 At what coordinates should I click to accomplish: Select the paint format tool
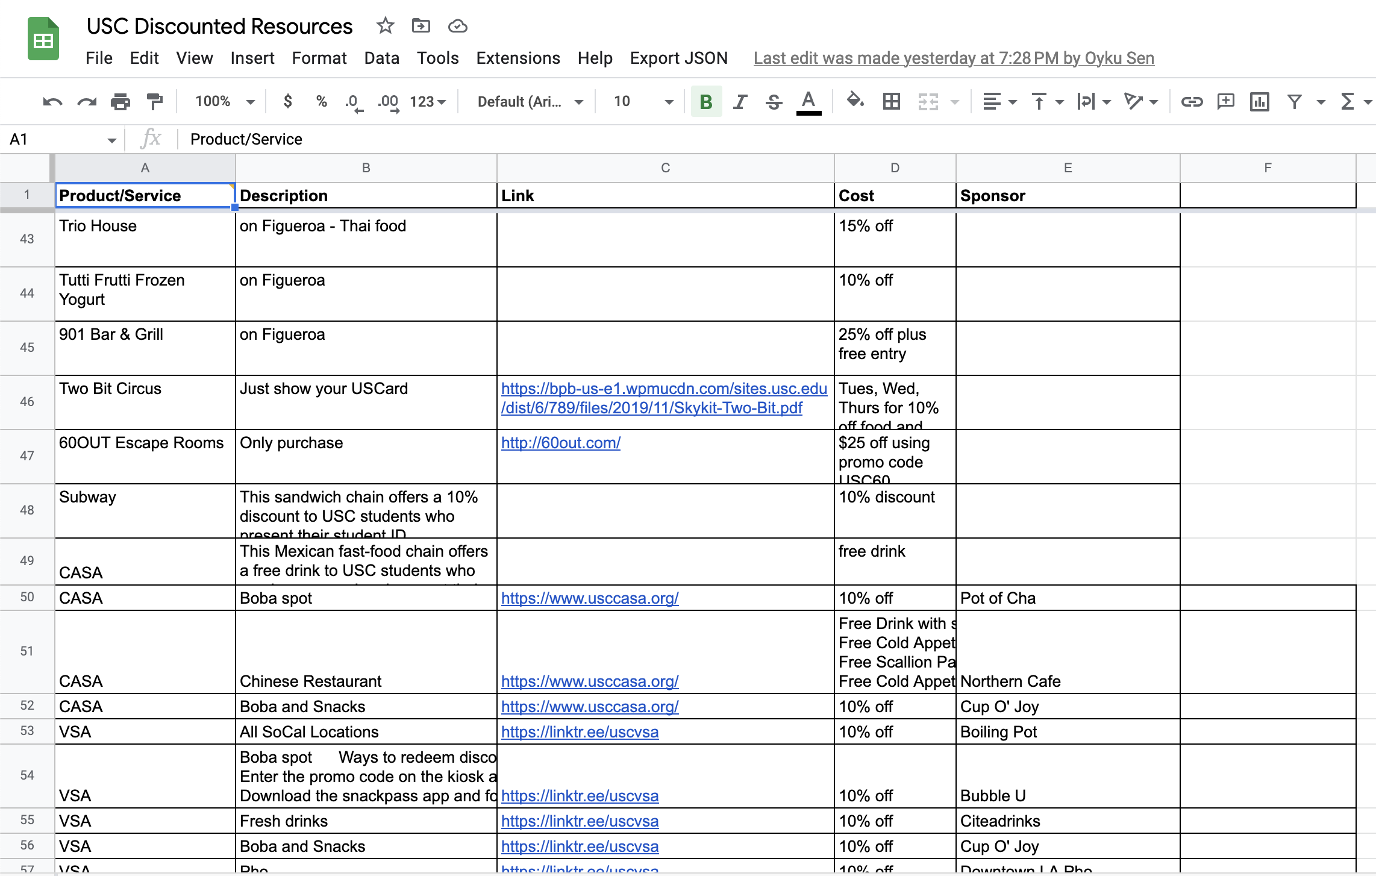click(155, 102)
